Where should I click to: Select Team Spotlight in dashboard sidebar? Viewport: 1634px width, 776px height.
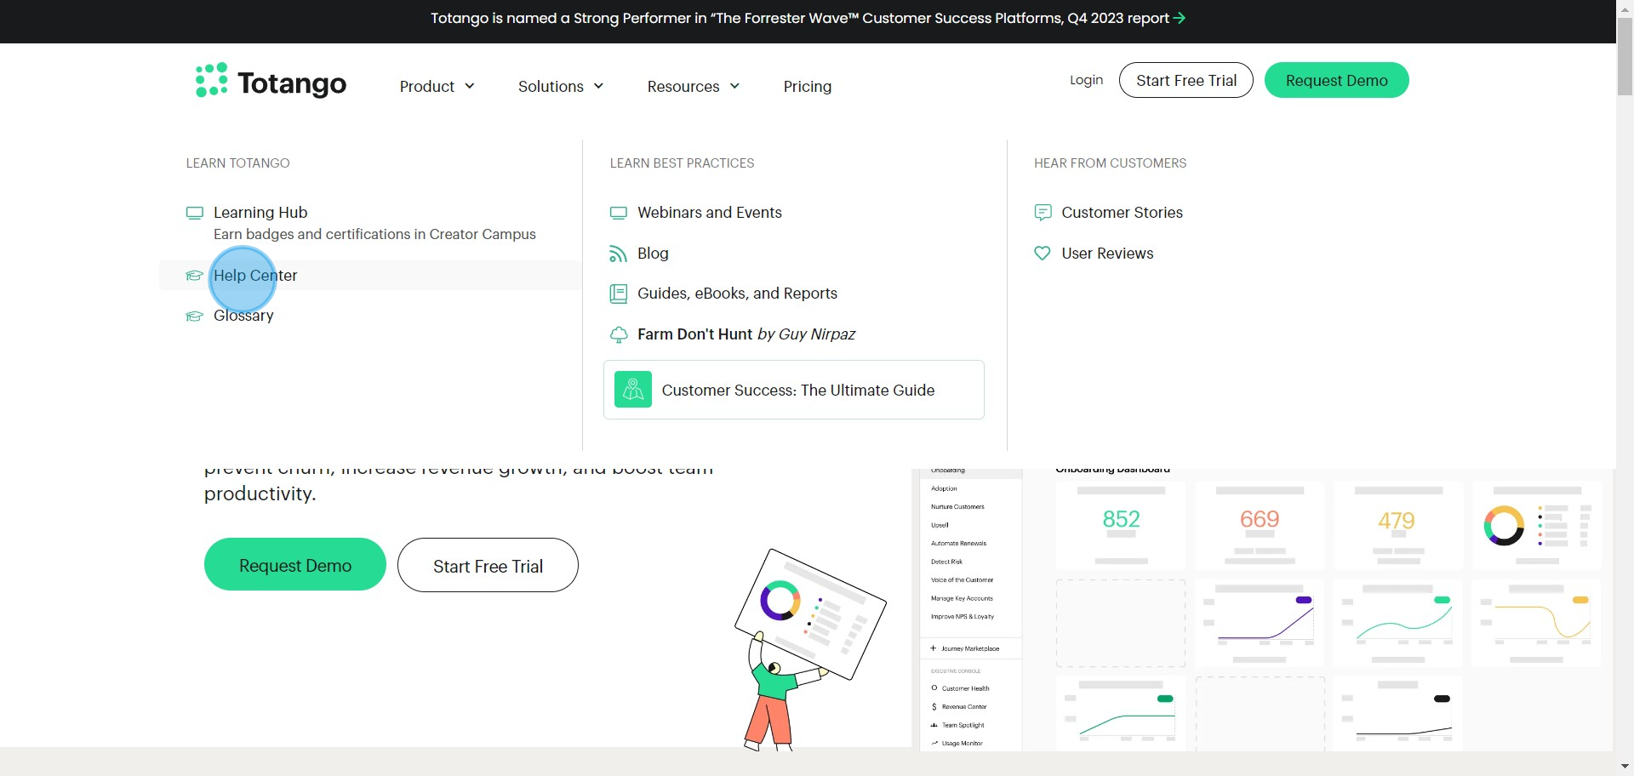click(957, 726)
